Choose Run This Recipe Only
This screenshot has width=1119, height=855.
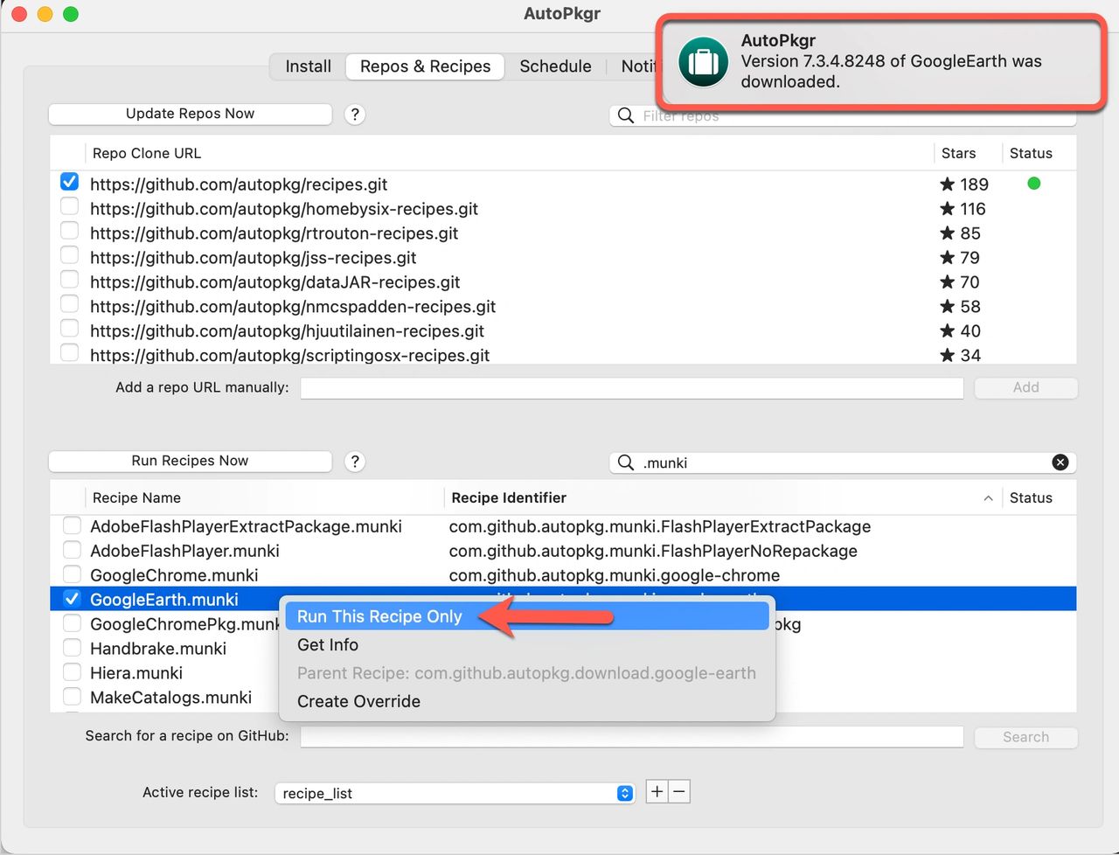click(x=527, y=616)
